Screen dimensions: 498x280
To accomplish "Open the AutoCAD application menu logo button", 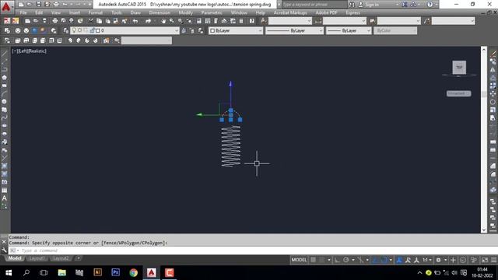I will (6, 6).
